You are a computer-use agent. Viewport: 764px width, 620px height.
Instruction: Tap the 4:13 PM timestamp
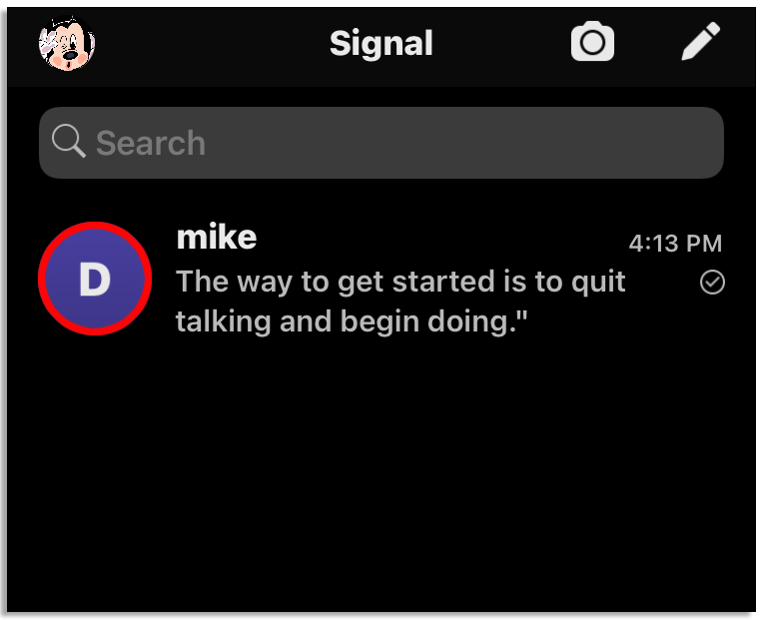click(674, 243)
